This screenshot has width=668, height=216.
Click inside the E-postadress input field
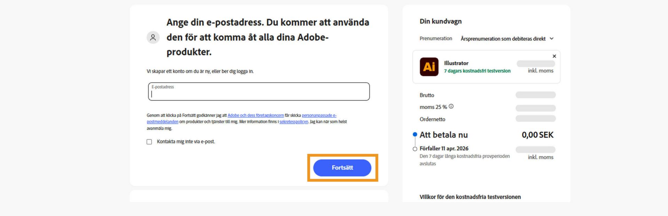pos(258,92)
